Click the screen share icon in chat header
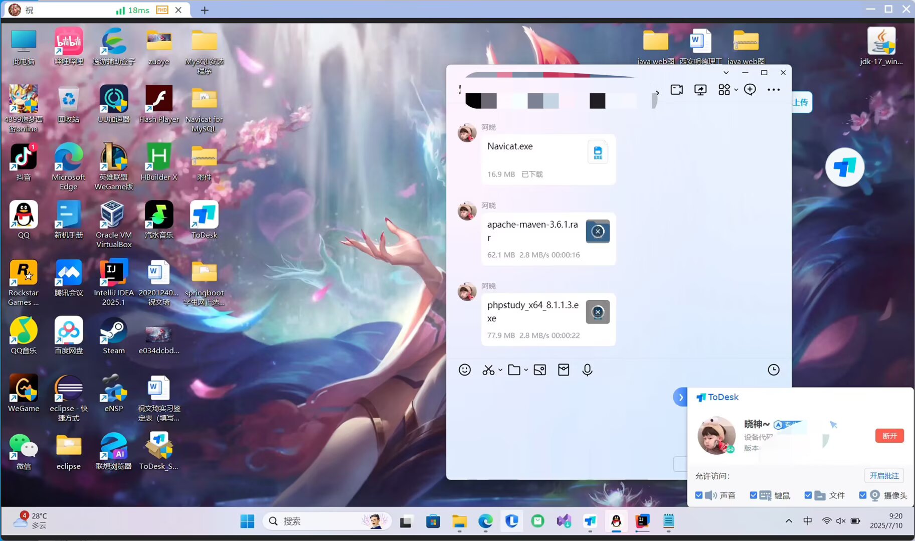Image resolution: width=915 pixels, height=541 pixels. pyautogui.click(x=700, y=90)
